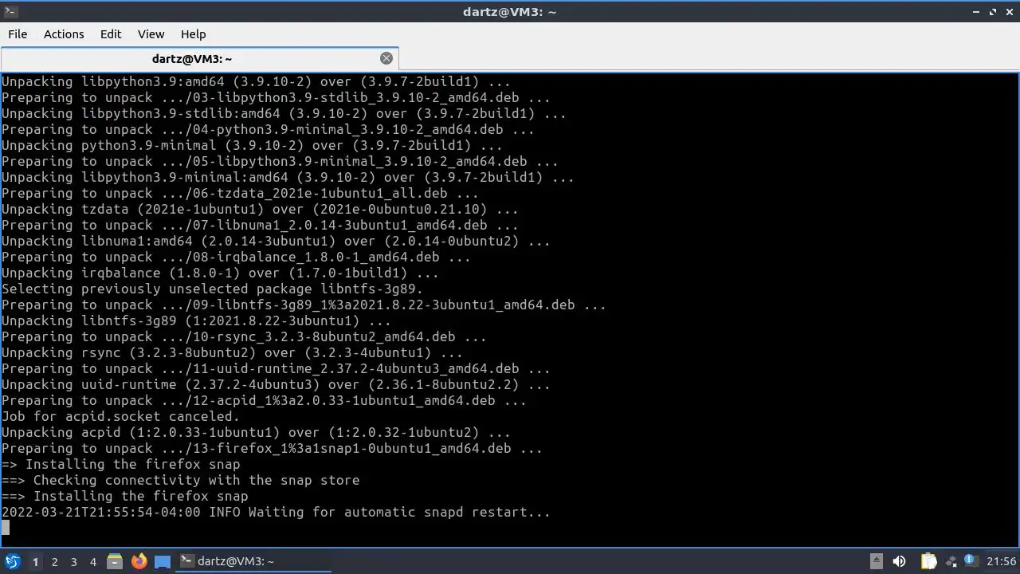Click the 'Waiting for automatic snapd restart...' line
The image size is (1020, 574).
click(x=276, y=512)
